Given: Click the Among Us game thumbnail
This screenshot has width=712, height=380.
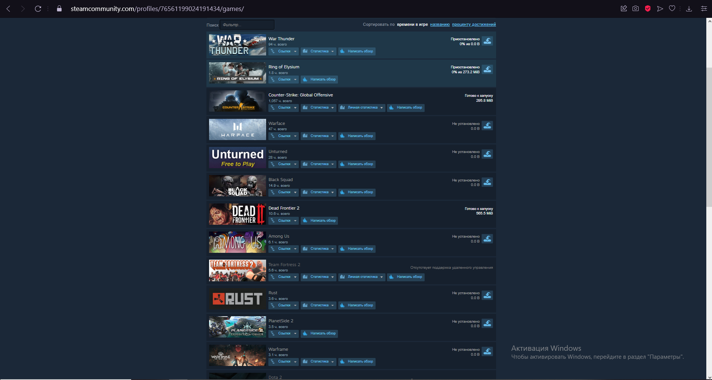Looking at the screenshot, I should [238, 242].
